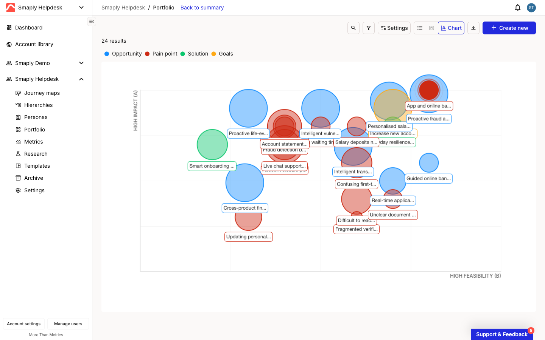Toggle Opportunity legend series
The image size is (545, 340).
pos(123,54)
